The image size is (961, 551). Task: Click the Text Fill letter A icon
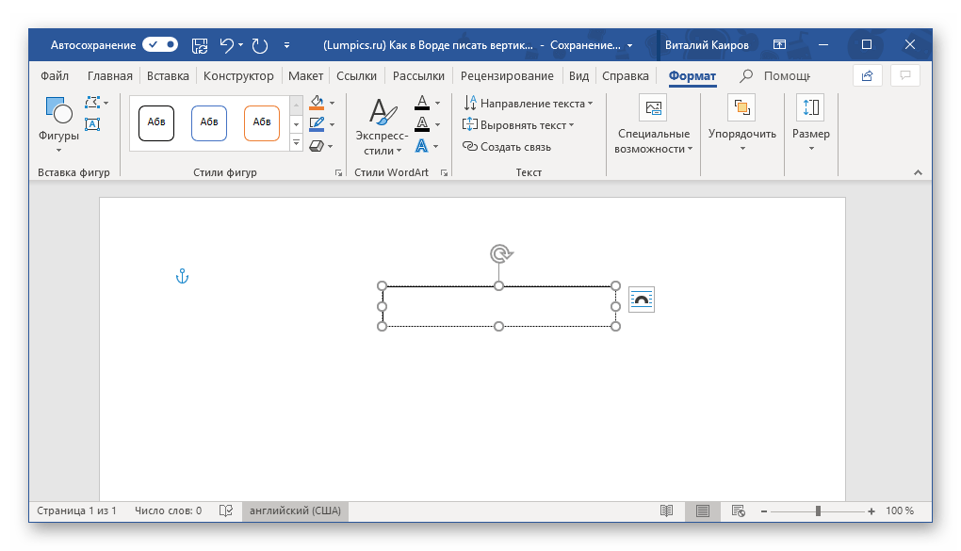pos(422,103)
